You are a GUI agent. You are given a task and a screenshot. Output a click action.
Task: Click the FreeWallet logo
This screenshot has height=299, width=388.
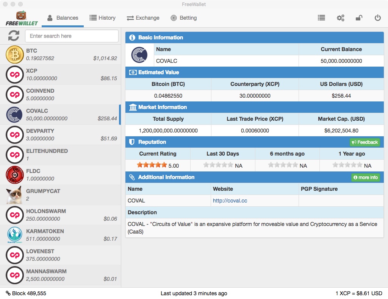[x=22, y=19]
